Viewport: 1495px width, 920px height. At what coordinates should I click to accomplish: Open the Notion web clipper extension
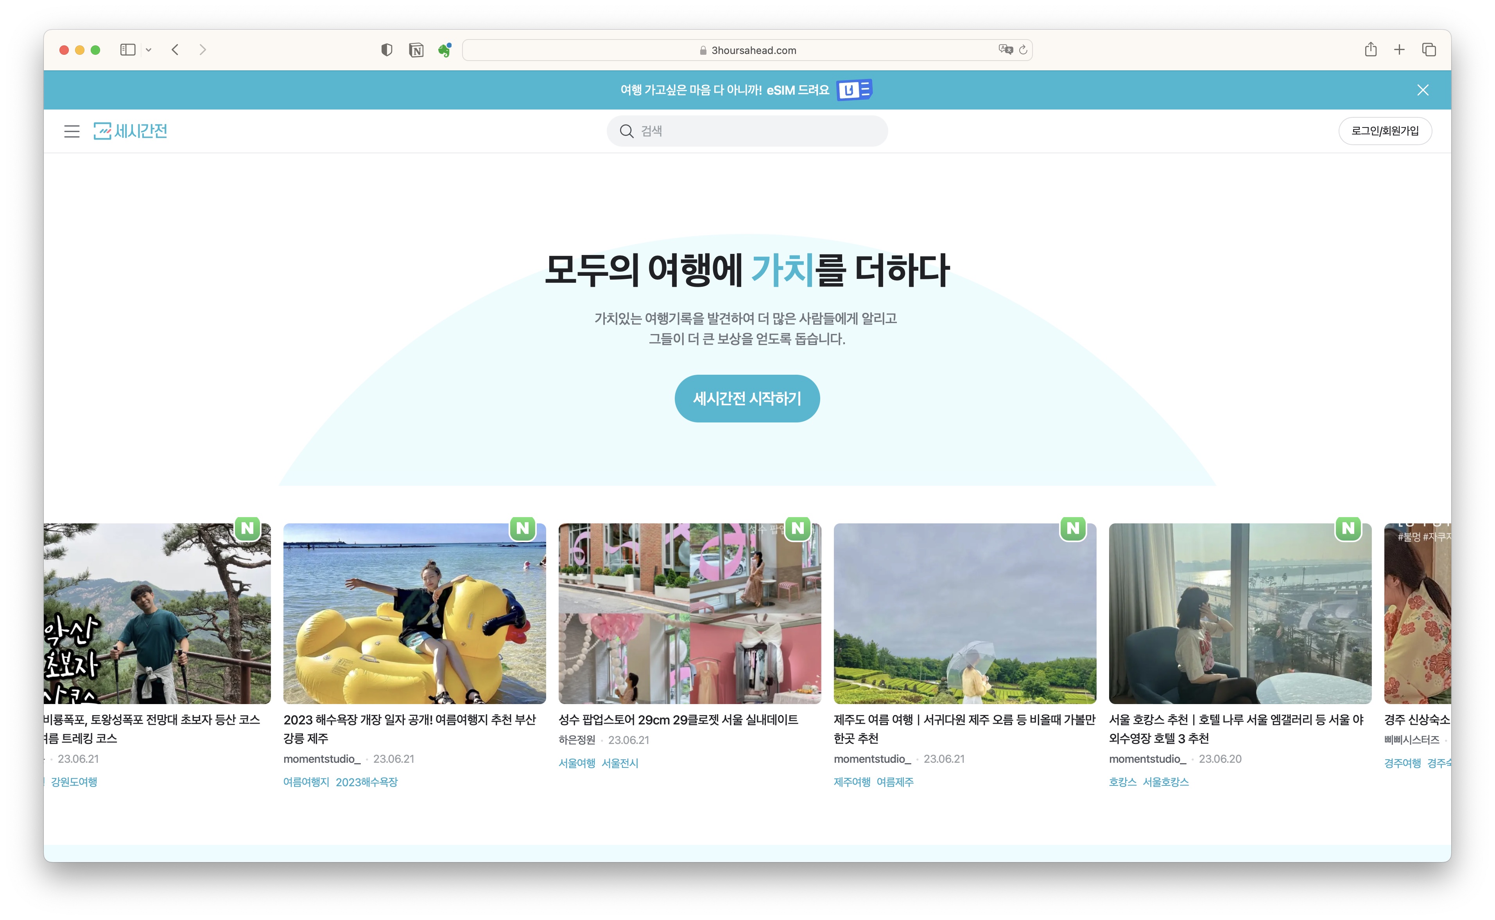416,50
